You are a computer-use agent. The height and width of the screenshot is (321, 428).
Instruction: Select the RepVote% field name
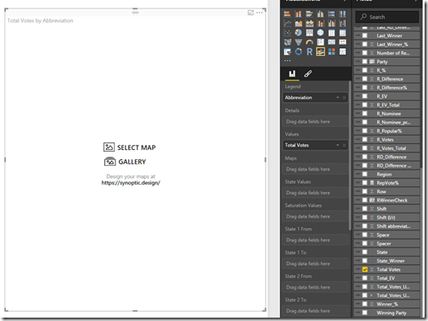tap(387, 183)
